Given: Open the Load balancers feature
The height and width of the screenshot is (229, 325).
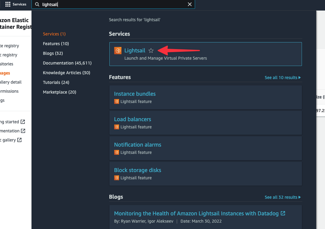Looking at the screenshot, I should 132,119.
